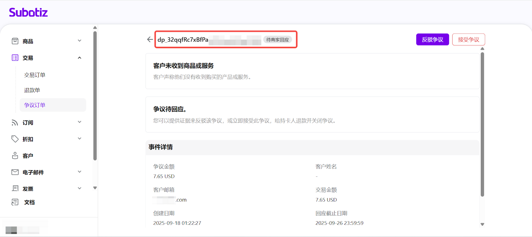Click the Subotiz logo

coord(28,13)
